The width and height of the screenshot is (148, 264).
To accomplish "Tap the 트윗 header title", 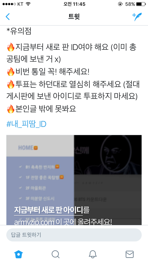I will point(74,16).
